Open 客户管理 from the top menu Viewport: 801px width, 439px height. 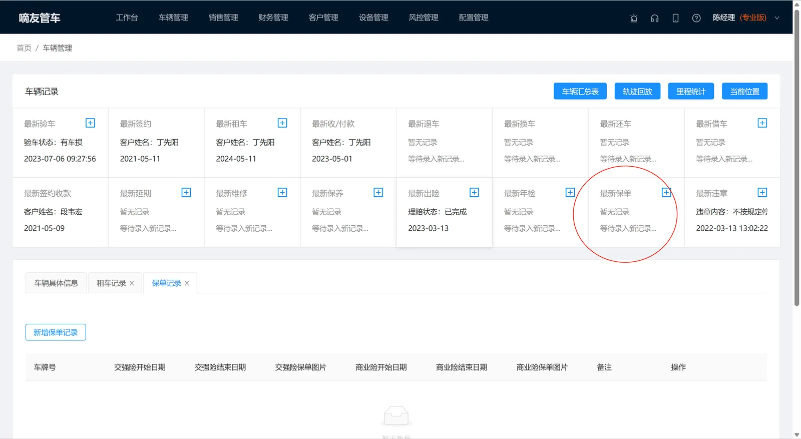(323, 18)
